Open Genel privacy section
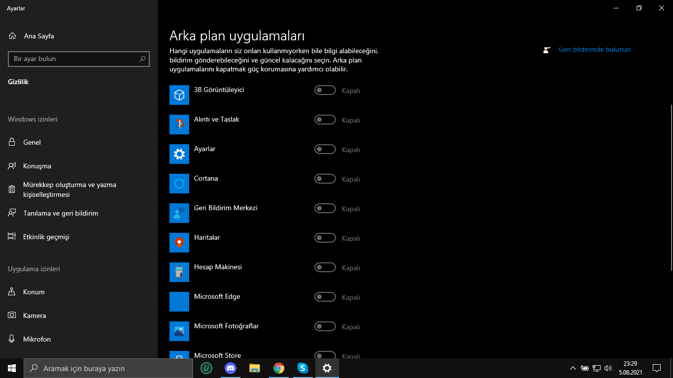Image resolution: width=673 pixels, height=378 pixels. tap(79, 142)
